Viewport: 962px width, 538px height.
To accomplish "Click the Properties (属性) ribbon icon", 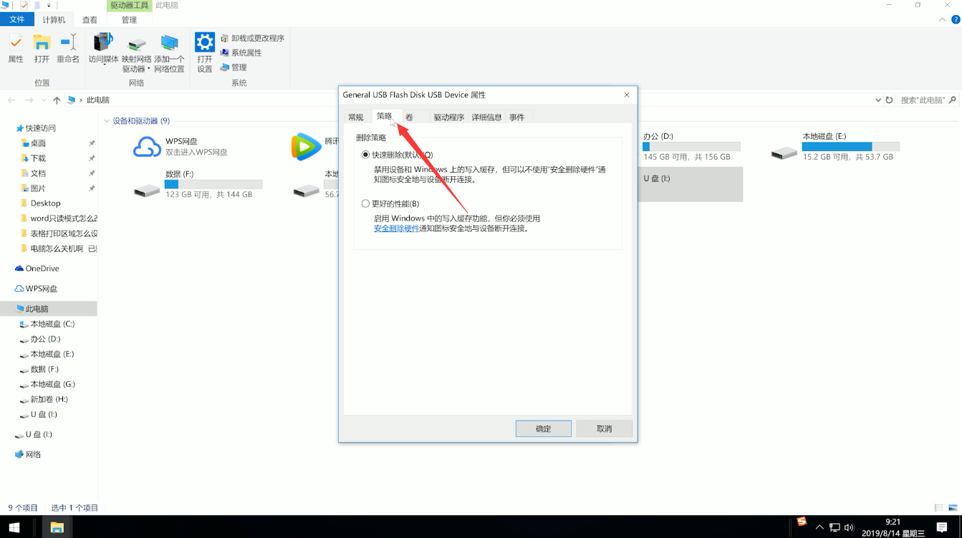I will click(16, 49).
